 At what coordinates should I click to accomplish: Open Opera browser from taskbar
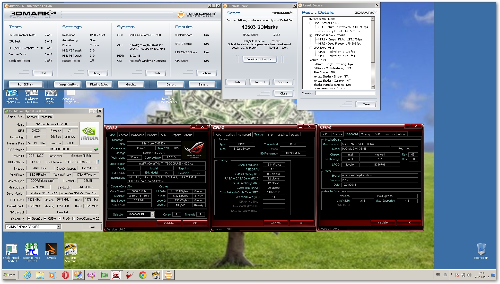tap(65, 275)
